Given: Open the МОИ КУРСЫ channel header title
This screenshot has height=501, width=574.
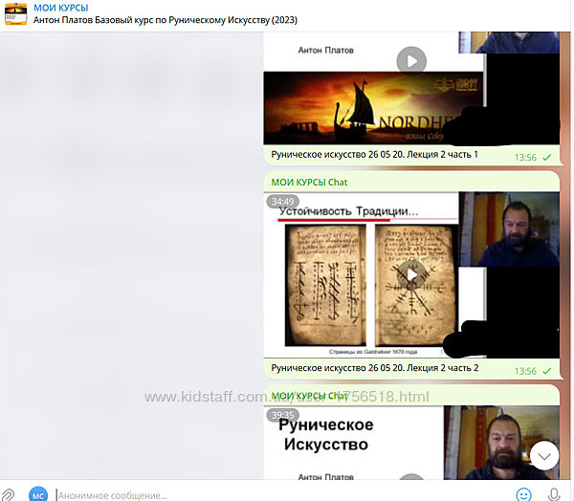Looking at the screenshot, I should pyautogui.click(x=61, y=7).
